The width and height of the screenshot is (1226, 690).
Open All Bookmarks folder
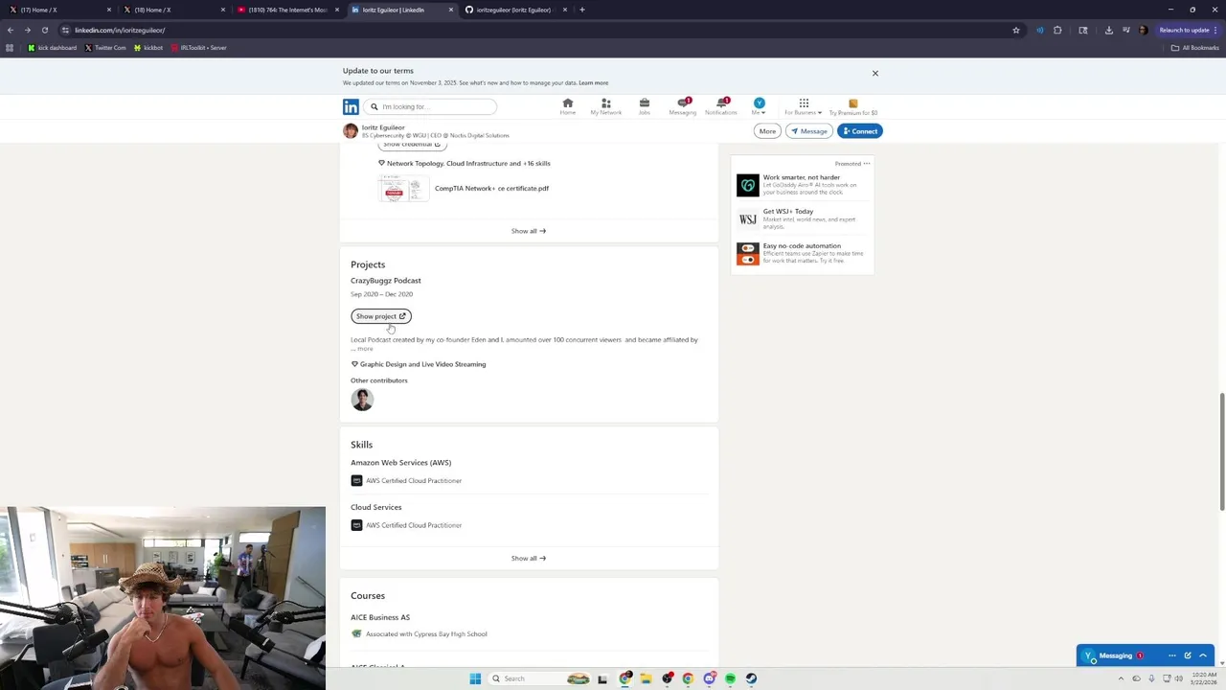(1195, 47)
